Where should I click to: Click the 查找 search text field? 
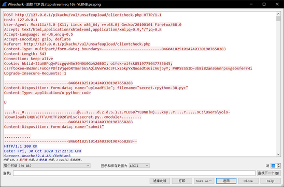[134, 173]
